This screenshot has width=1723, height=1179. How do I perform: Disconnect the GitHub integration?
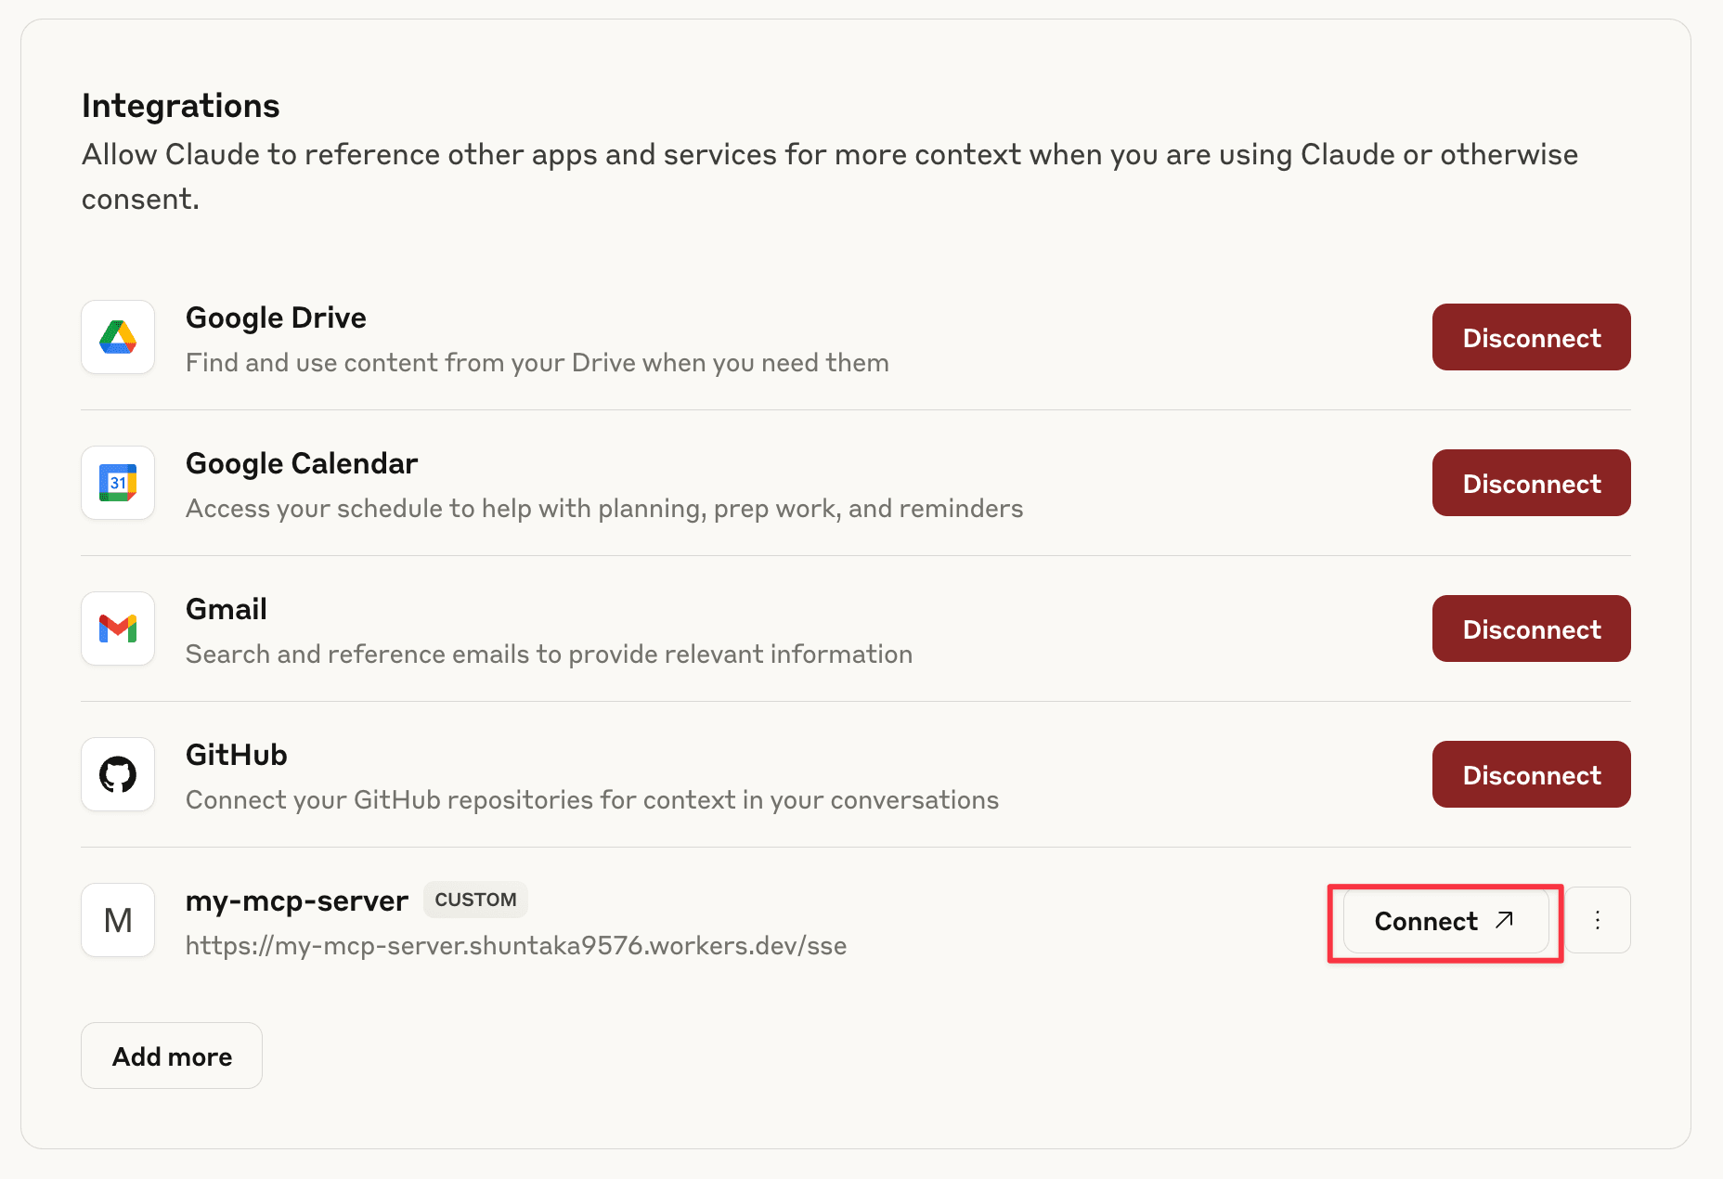click(1531, 774)
